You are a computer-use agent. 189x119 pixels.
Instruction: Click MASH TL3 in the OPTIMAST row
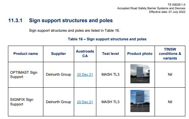click(x=111, y=74)
